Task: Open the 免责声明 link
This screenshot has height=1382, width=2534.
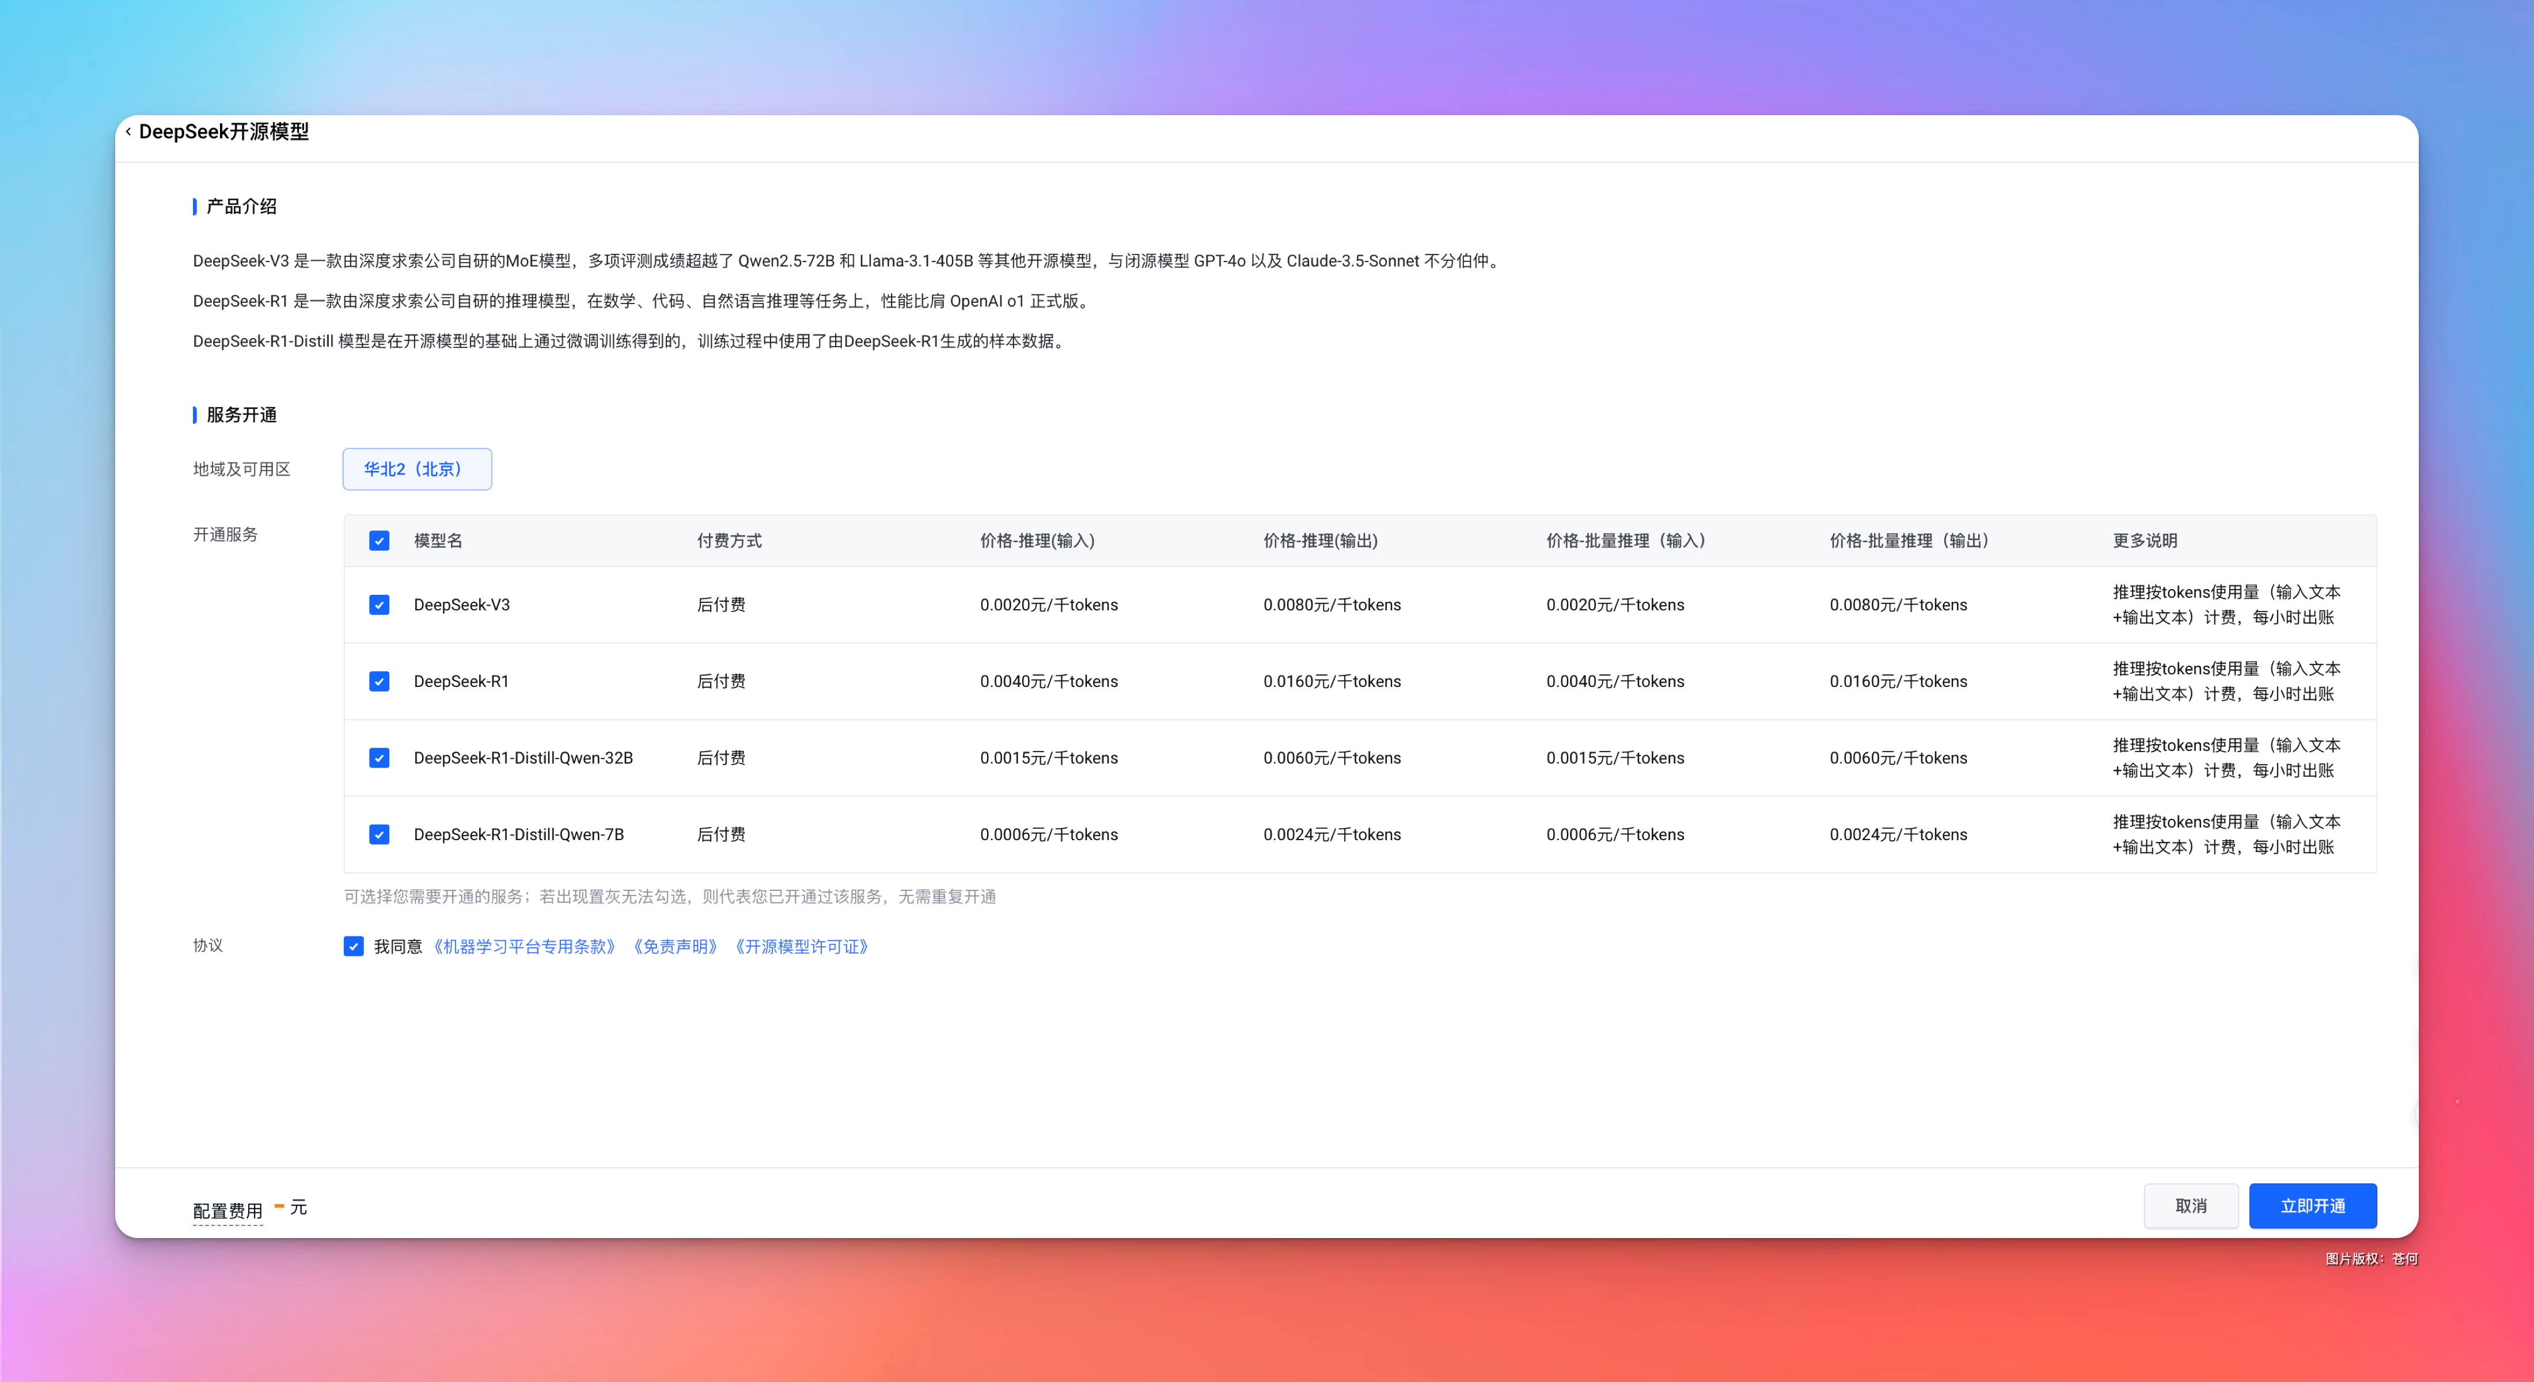Action: 675,946
